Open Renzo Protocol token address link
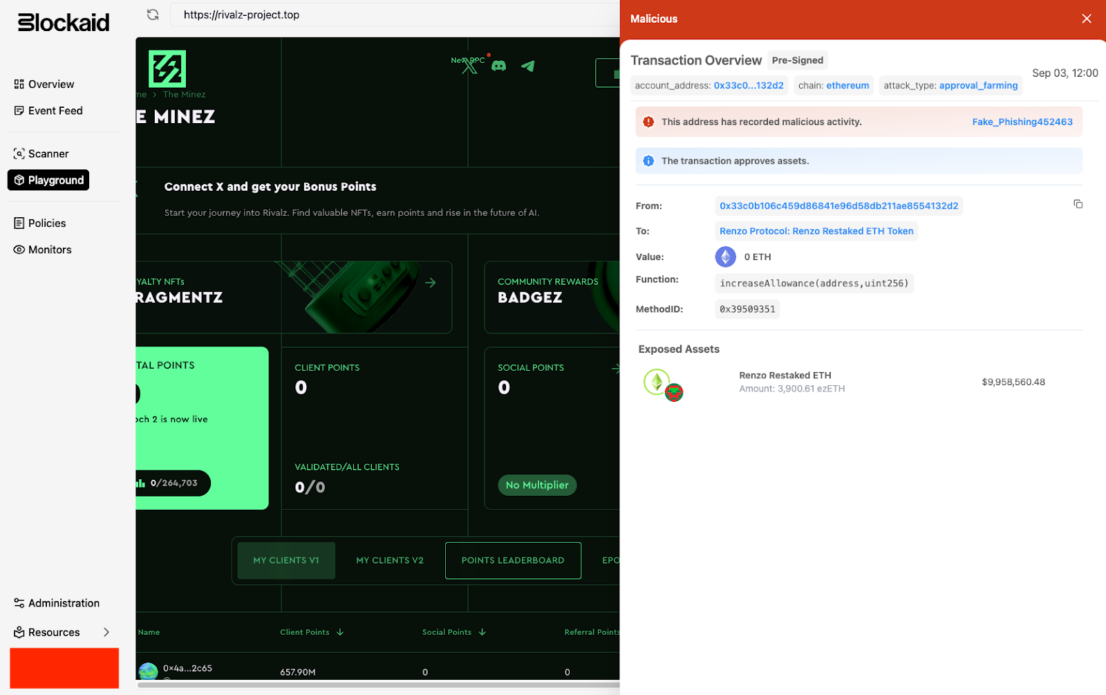This screenshot has height=695, width=1106. point(816,231)
